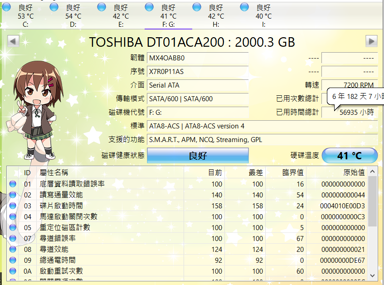Click the status orb of attribute 08

13,249
